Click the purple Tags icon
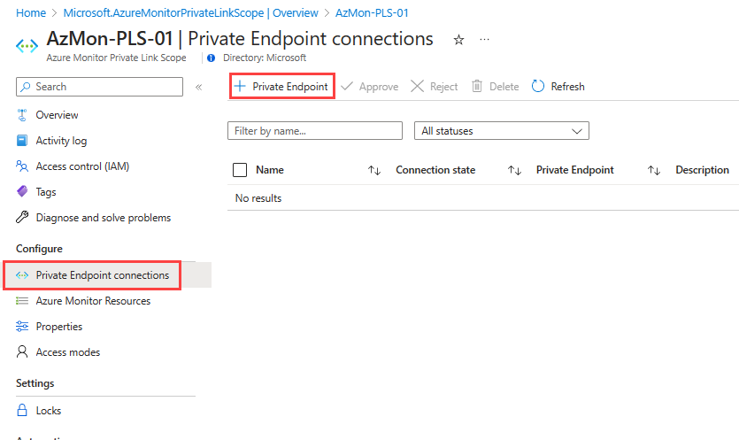This screenshot has width=739, height=440. pos(22,191)
